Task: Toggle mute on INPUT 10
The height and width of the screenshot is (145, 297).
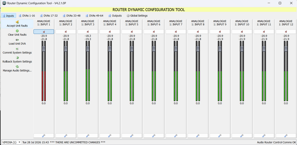Action: click(x=242, y=32)
